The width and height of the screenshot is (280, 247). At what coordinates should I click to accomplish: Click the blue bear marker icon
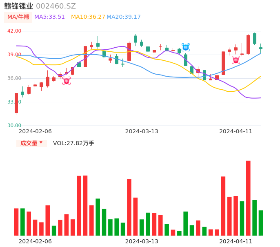[x=186, y=47]
